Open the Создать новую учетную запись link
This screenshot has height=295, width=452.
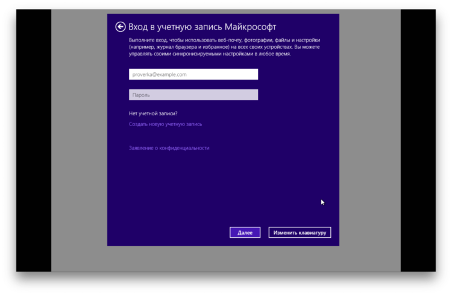[x=165, y=124]
